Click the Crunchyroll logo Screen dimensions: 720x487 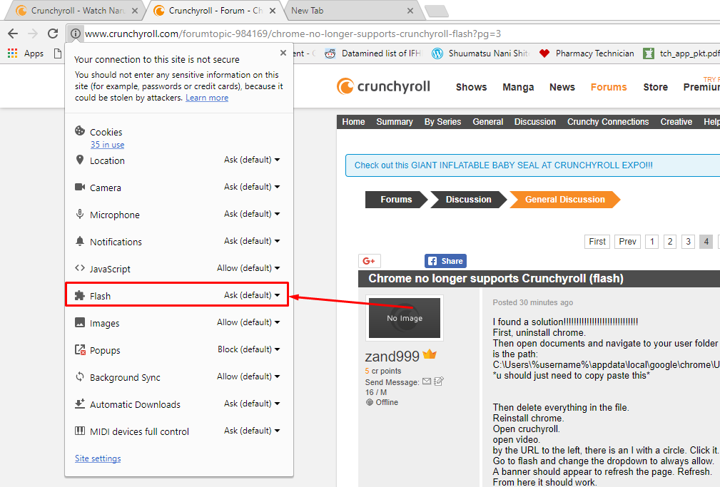383,86
